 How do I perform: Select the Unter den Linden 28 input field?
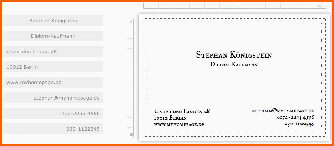(x=53, y=51)
